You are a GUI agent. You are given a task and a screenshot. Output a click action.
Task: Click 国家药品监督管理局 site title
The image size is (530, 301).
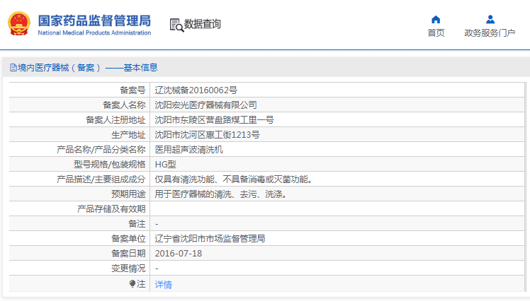pos(94,20)
